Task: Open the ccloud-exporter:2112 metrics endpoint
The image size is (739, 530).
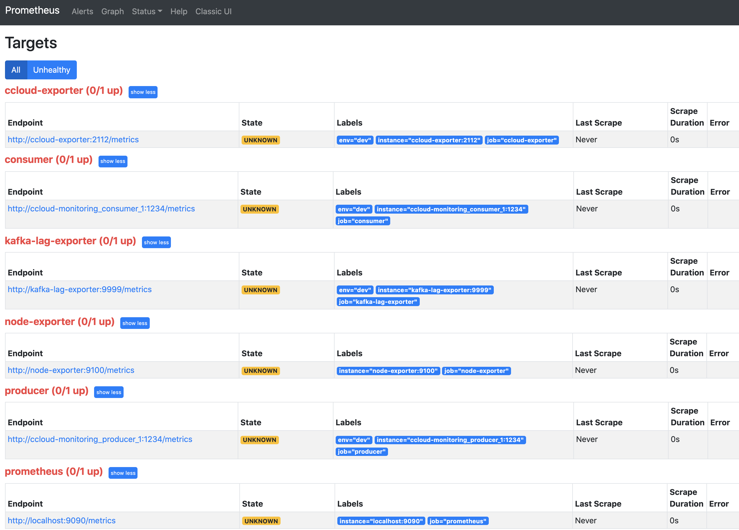Action: [73, 140]
